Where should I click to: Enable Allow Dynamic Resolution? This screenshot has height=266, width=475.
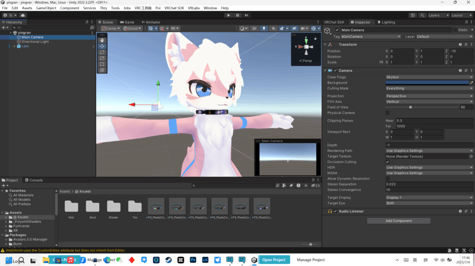[x=387, y=179]
